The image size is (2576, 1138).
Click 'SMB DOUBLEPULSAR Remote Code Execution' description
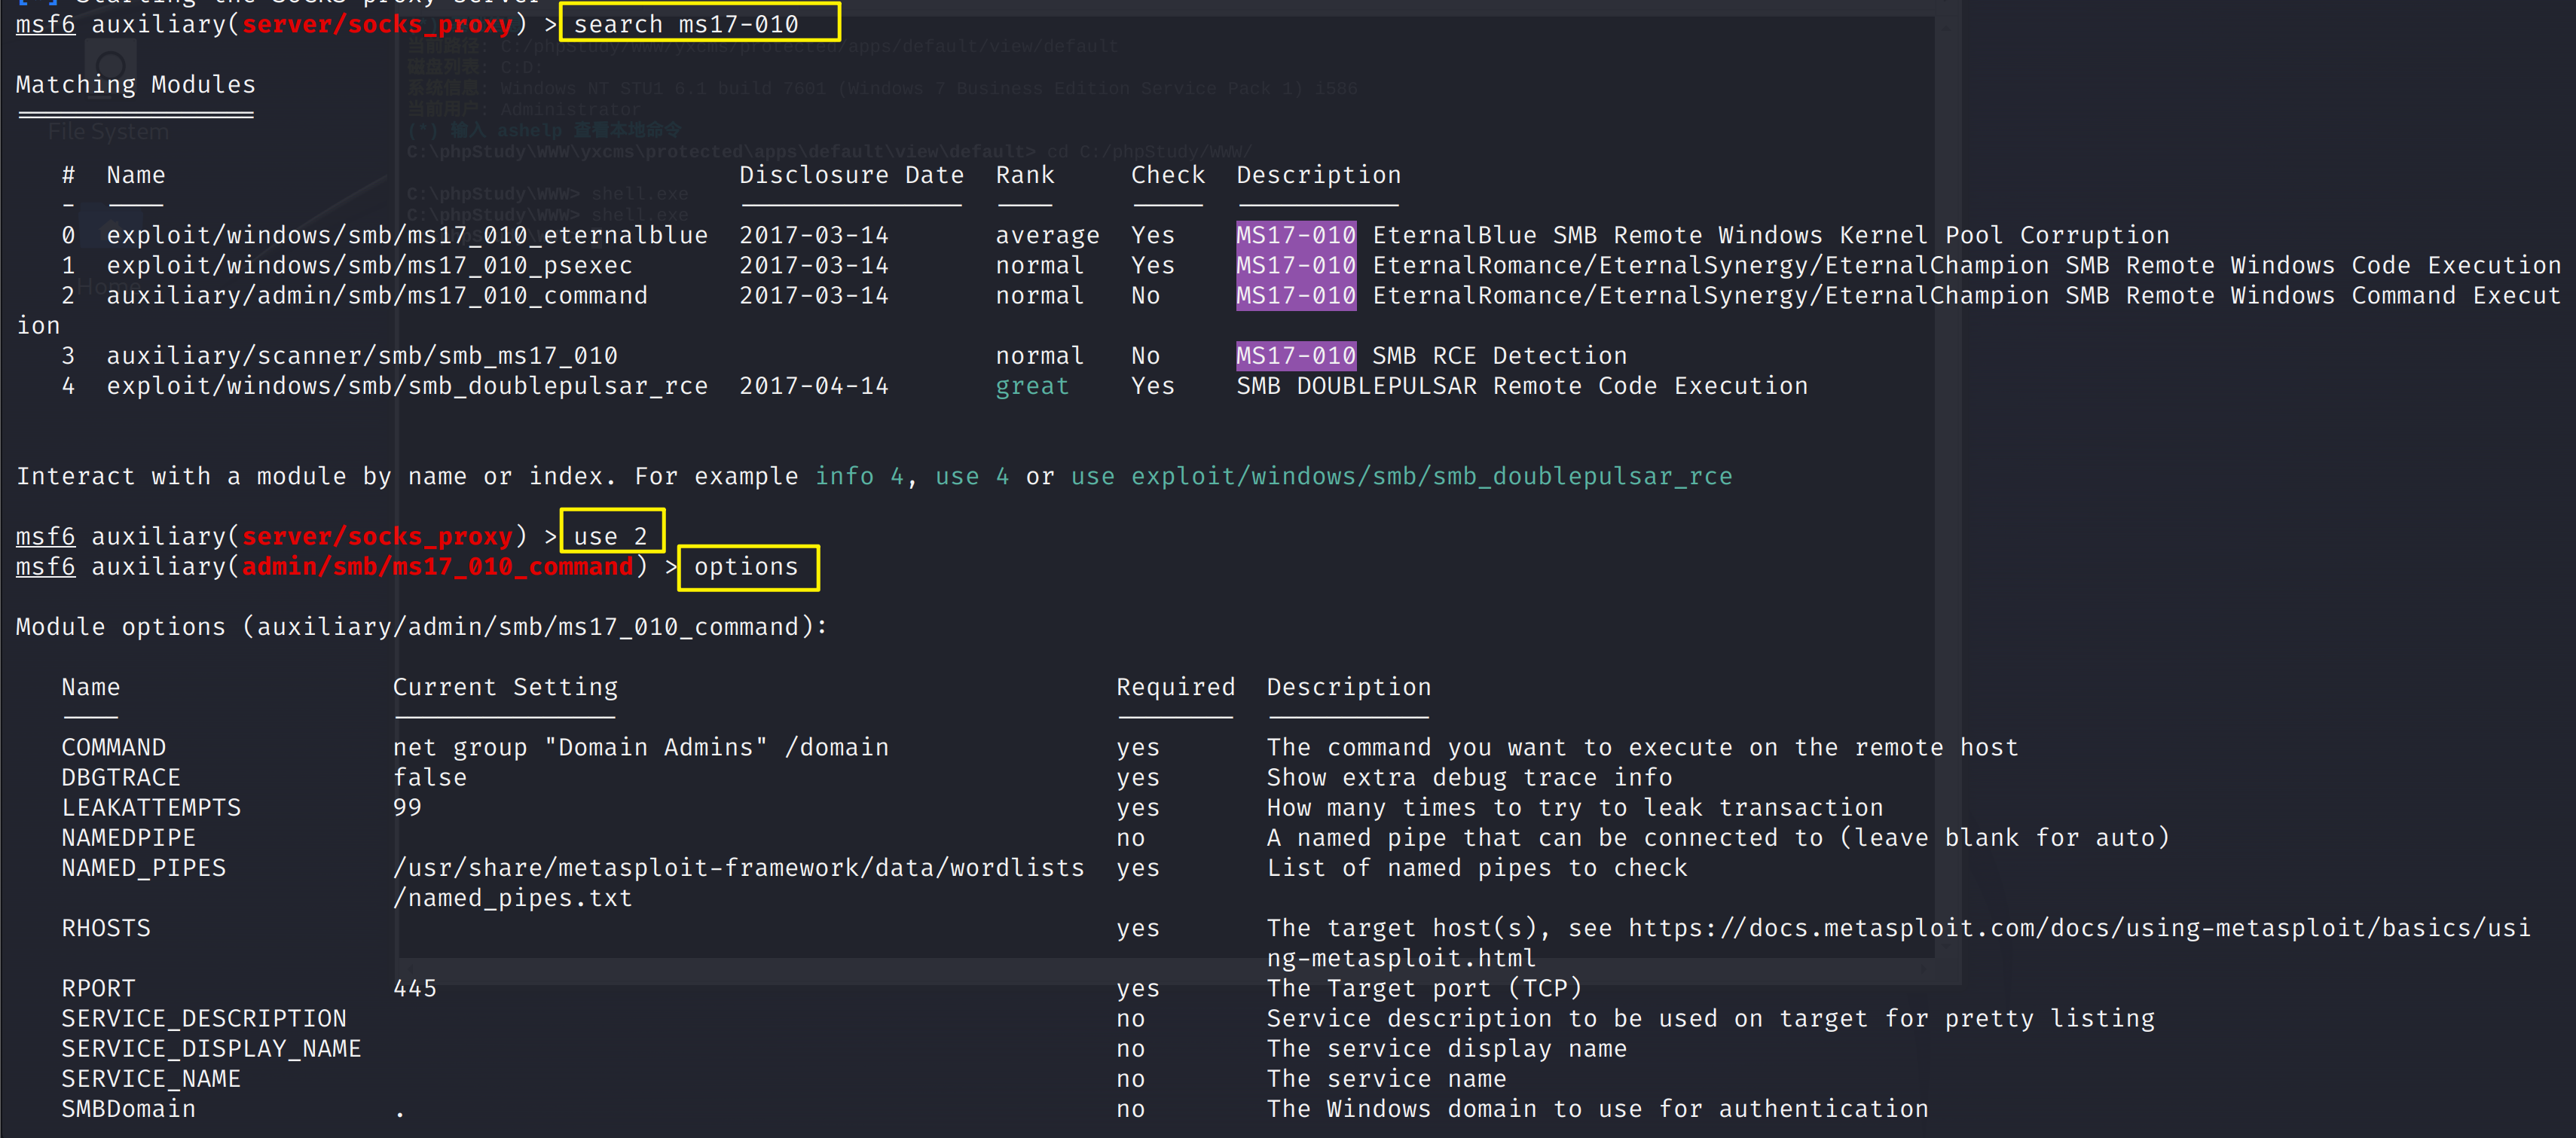point(1522,386)
